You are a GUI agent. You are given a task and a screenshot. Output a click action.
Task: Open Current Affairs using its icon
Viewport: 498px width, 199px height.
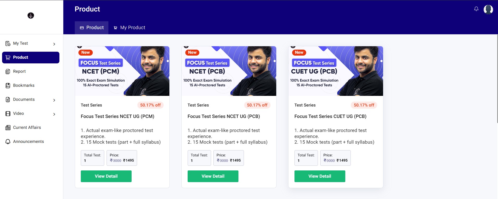tap(8, 127)
